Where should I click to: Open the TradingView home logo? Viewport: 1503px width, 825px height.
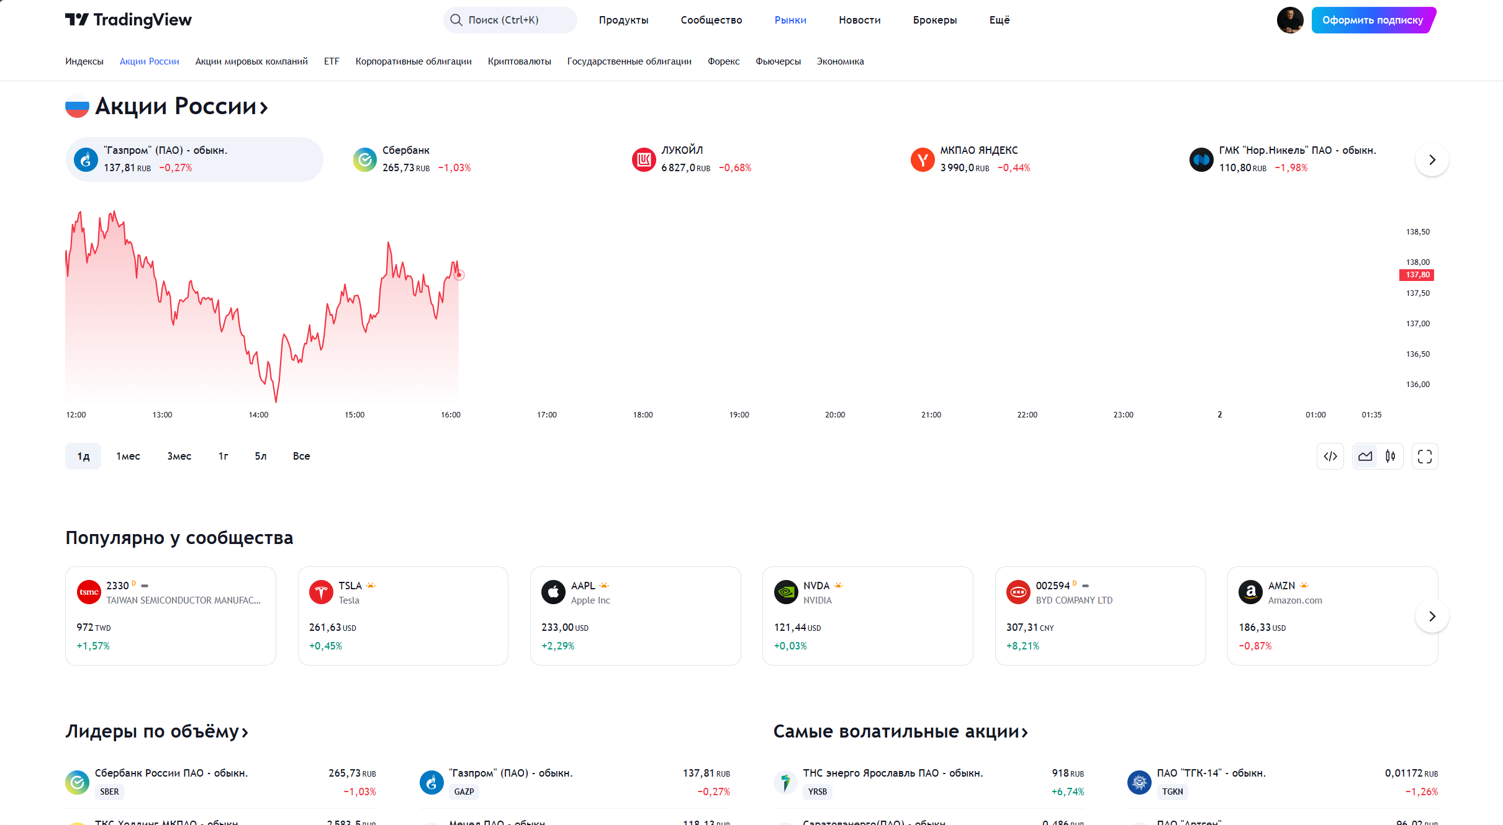coord(129,20)
